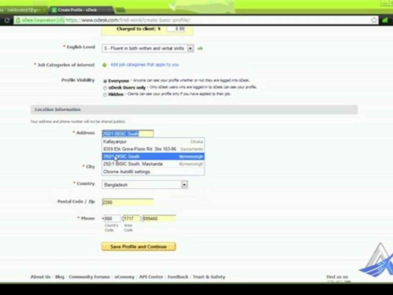393x295 pixels.
Task: Open Chrome Autofill settings from the suggestion list
Action: coord(153,172)
